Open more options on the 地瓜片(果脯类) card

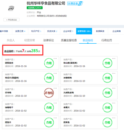pos(55,74)
